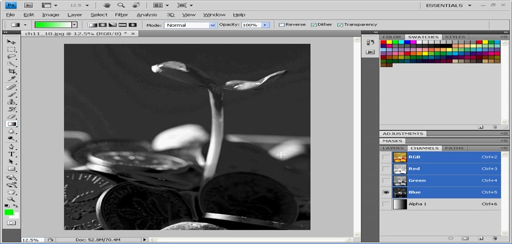This screenshot has width=512, height=244.
Task: Select the Pen tool
Action: [x=12, y=146]
